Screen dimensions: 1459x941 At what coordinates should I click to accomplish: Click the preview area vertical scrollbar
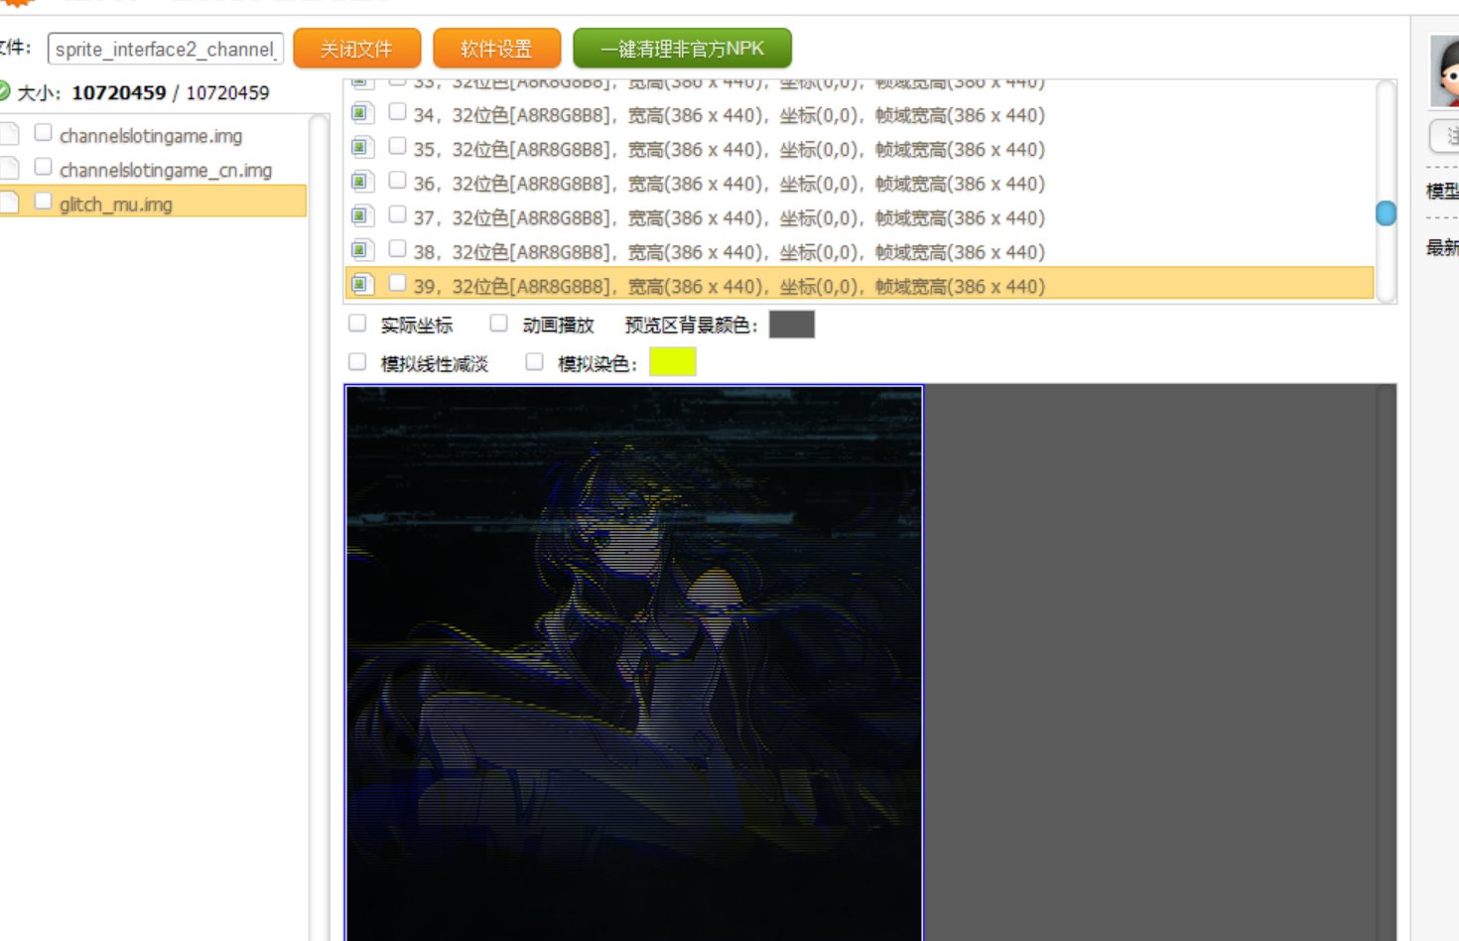point(1387,663)
